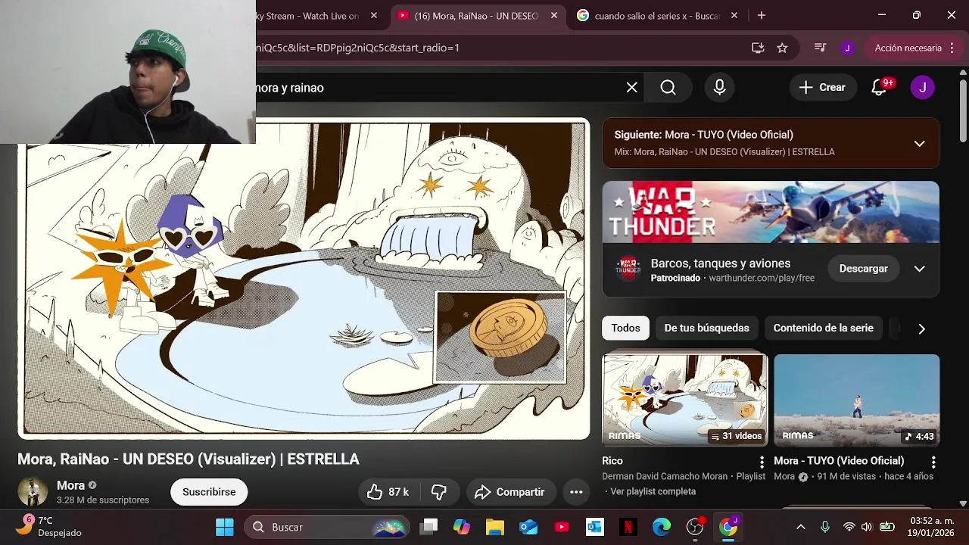
Task: Bookmark this page with the star icon
Action: (x=782, y=48)
